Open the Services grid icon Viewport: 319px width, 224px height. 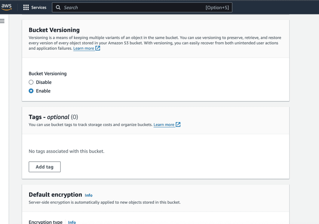coord(26,7)
